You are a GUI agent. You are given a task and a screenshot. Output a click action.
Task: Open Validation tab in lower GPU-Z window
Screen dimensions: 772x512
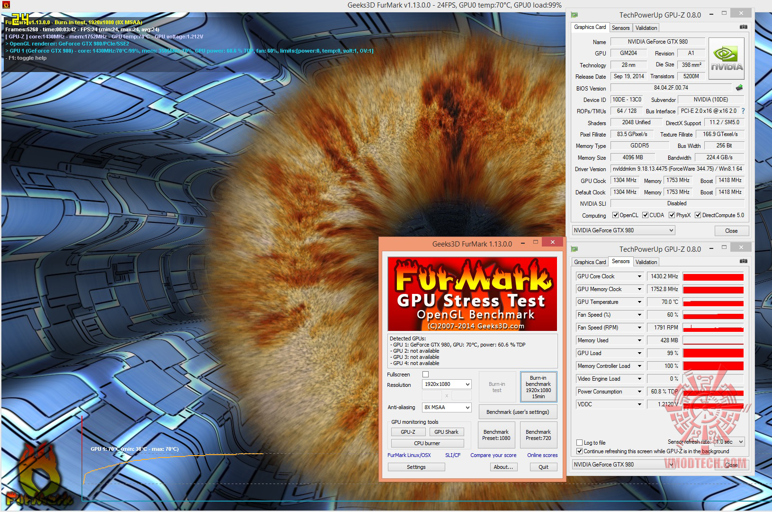pos(646,262)
